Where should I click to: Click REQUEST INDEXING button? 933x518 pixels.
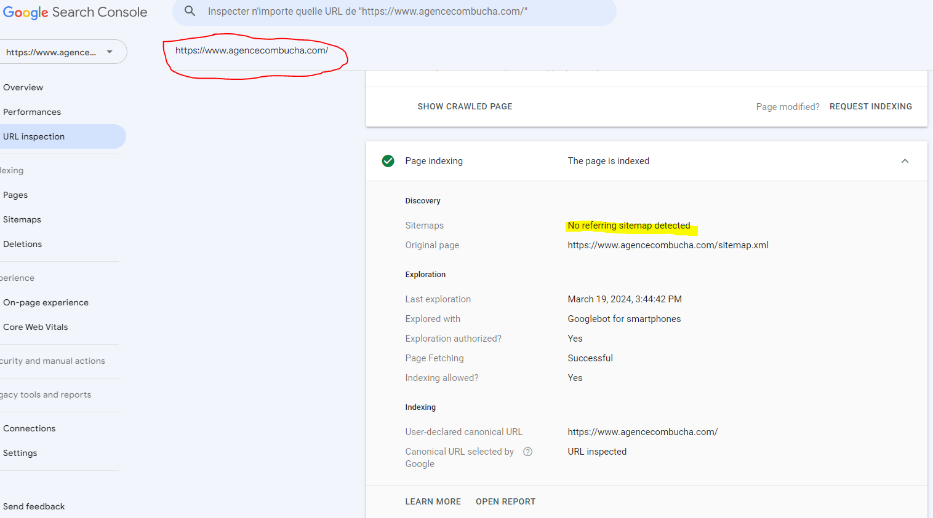[x=871, y=106]
